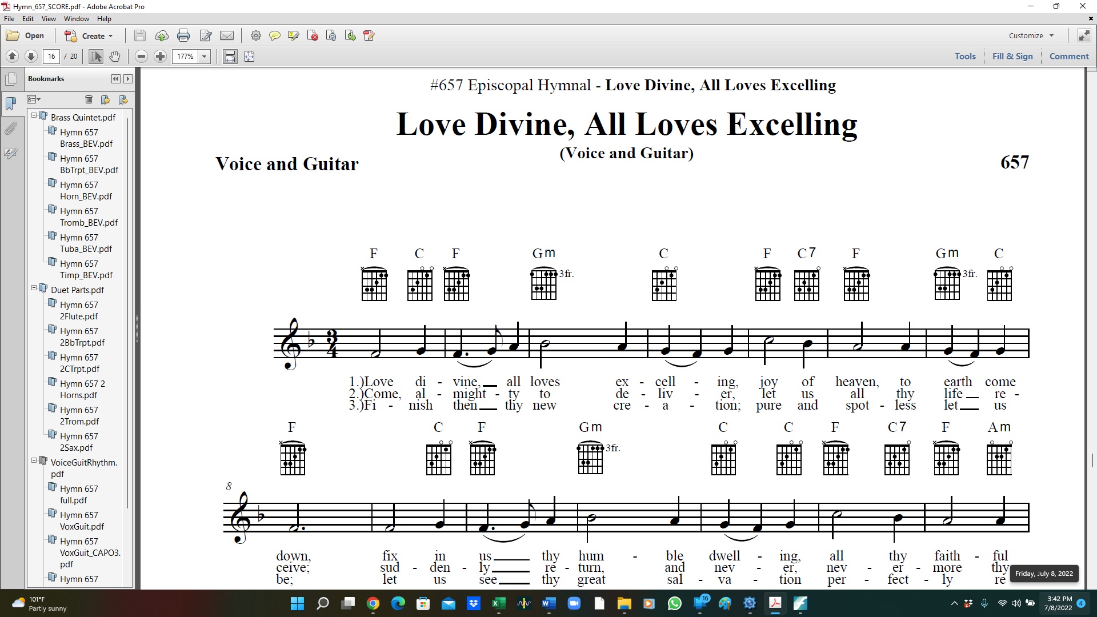
Task: Show the Attachments paperclip panel
Action: pos(11,129)
